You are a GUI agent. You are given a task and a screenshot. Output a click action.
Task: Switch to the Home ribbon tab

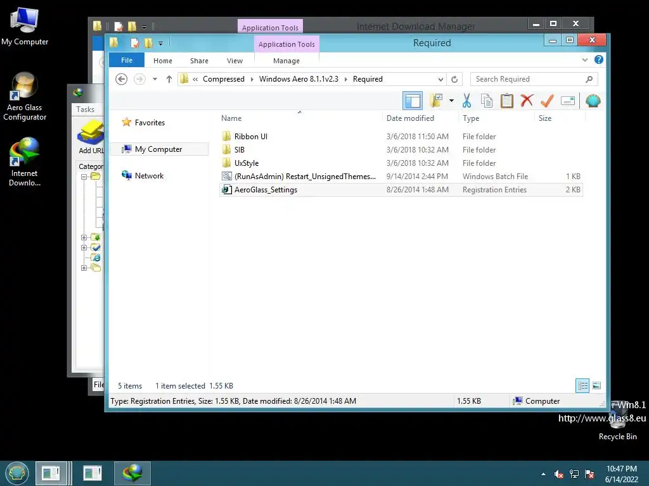(x=163, y=61)
